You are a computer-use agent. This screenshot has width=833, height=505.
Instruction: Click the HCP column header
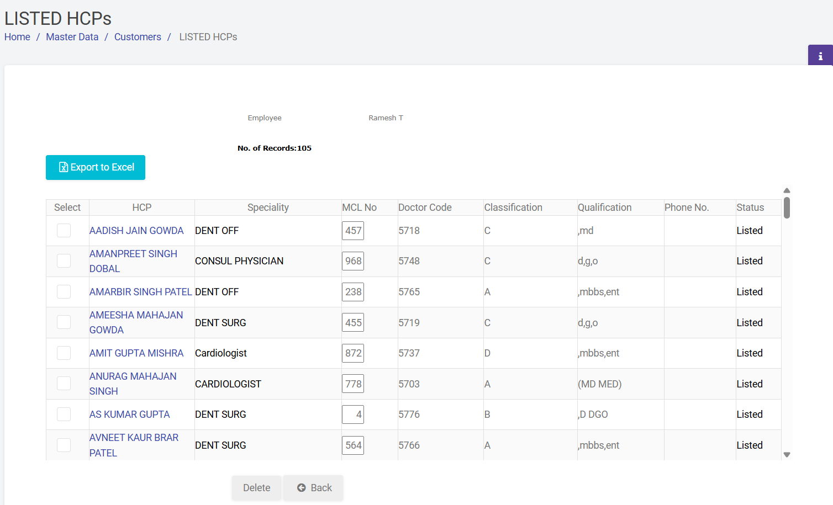pyautogui.click(x=142, y=208)
